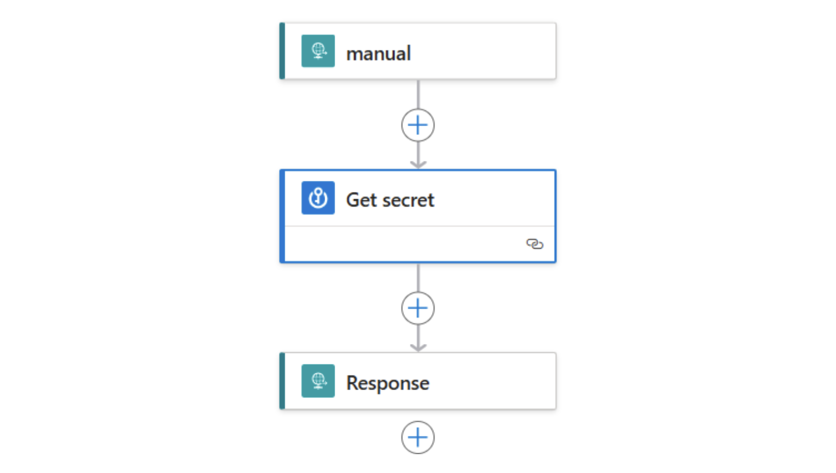Click the teal accent bar on manual card
Viewport: 836px width, 473px height.
tap(282, 51)
